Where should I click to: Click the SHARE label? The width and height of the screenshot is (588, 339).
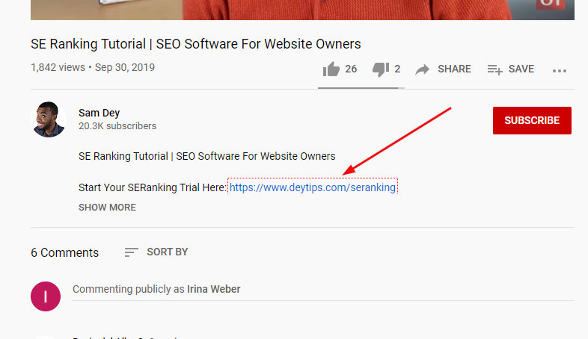pos(454,69)
